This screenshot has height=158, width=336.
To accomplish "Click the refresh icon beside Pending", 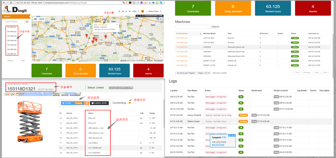I will click(x=87, y=103).
